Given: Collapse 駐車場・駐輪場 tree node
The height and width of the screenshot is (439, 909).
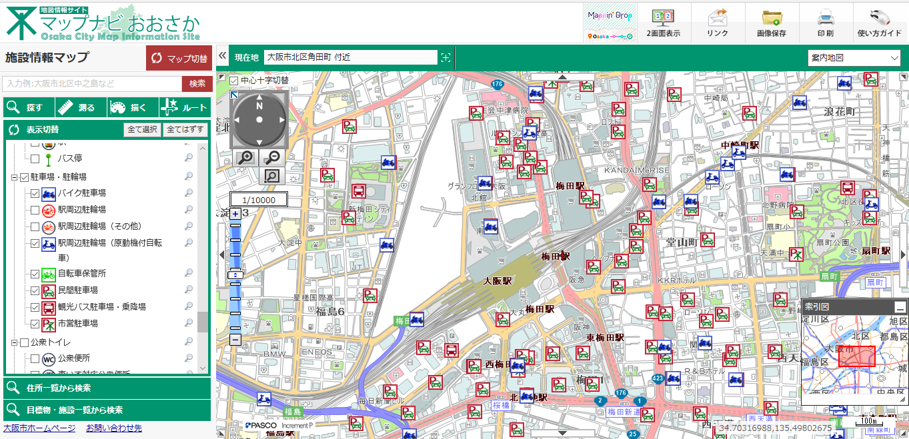Looking at the screenshot, I should tap(14, 177).
